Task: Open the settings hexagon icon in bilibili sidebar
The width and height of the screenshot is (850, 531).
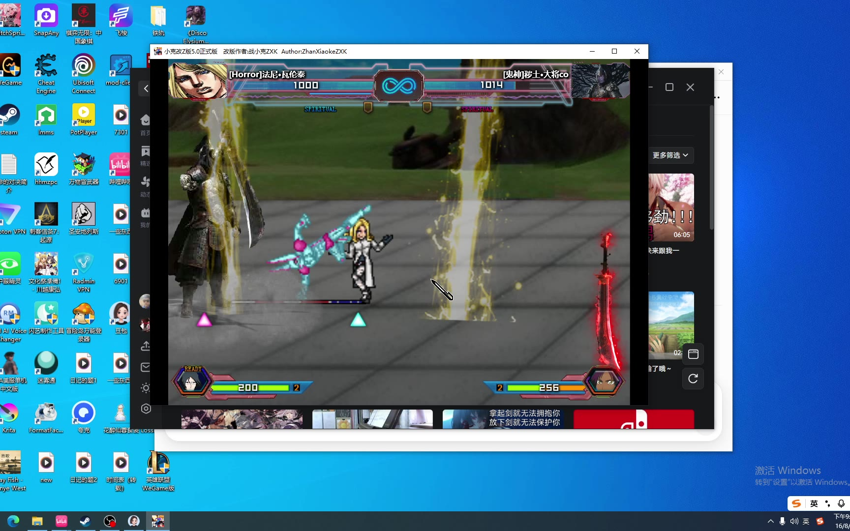Action: [146, 409]
